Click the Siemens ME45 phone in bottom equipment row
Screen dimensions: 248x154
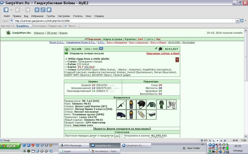131,115
